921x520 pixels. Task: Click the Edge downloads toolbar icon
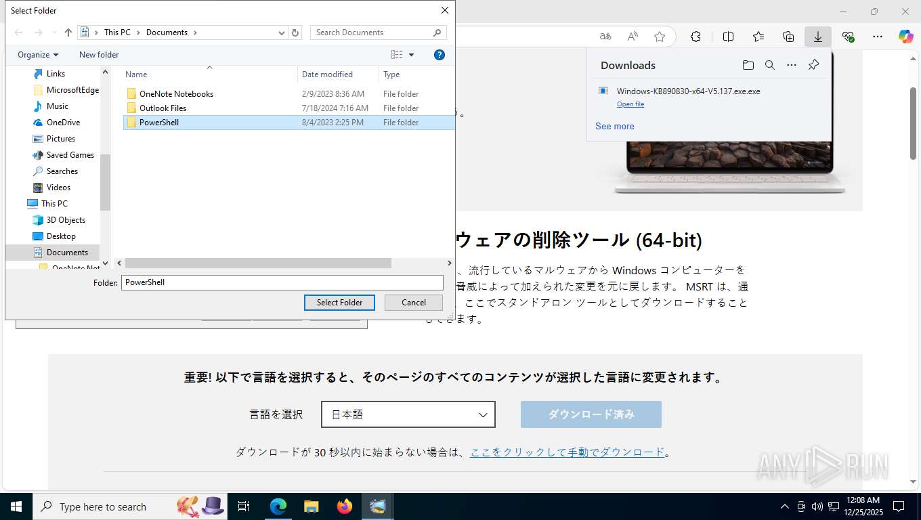tap(818, 37)
